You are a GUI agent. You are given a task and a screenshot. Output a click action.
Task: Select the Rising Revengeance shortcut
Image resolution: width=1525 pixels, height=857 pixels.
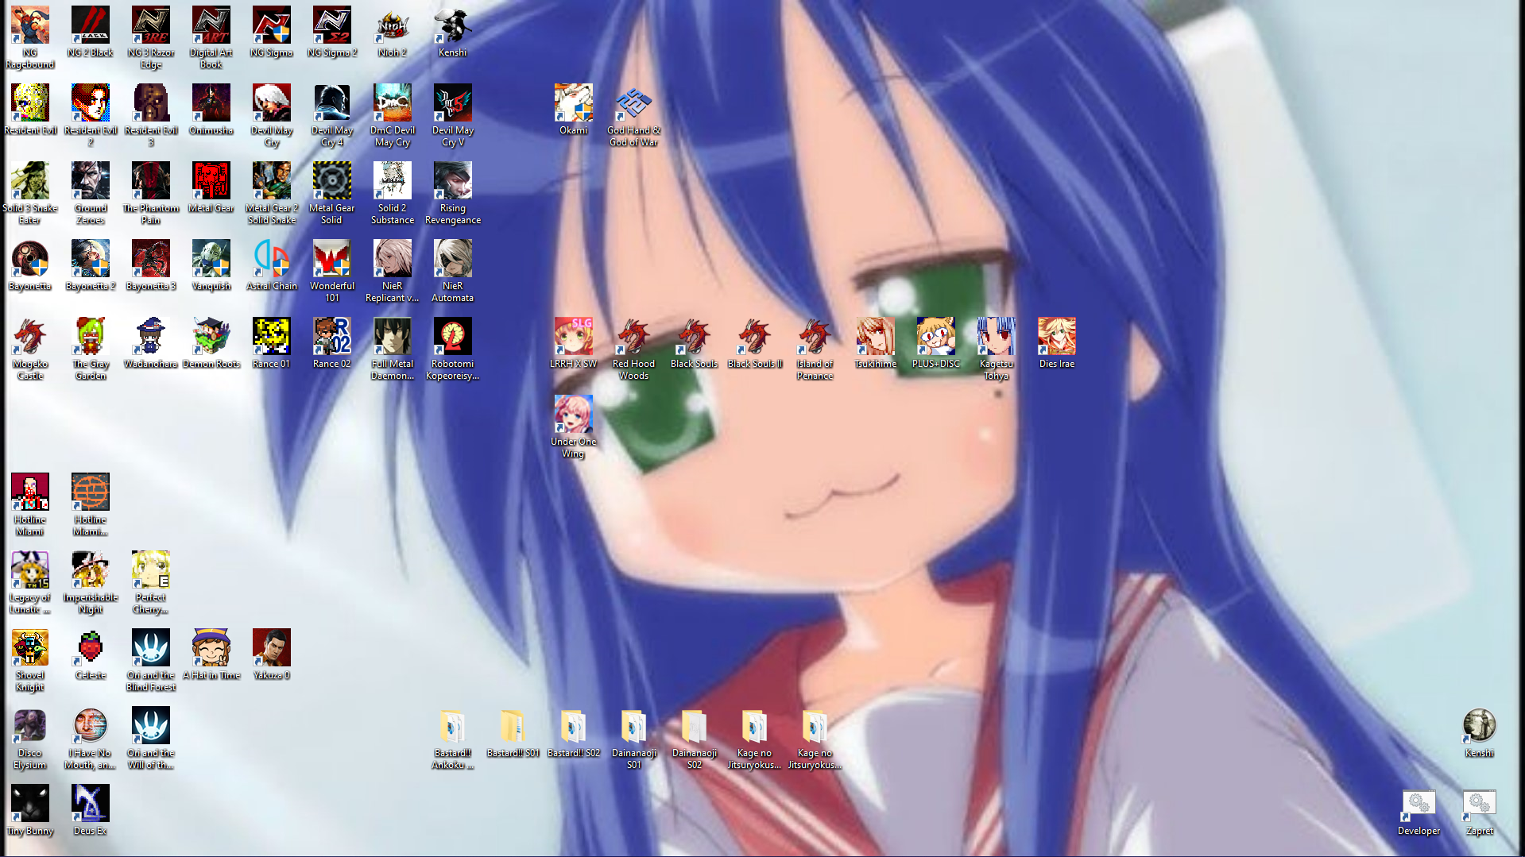(453, 181)
